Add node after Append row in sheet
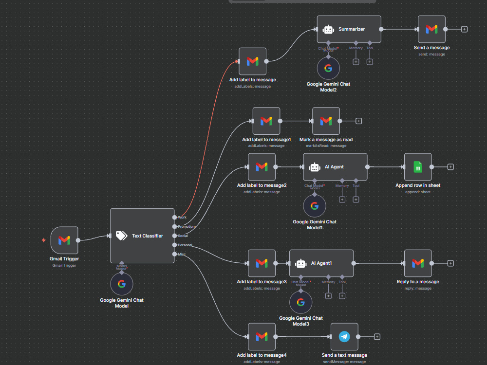This screenshot has height=365, width=487. pyautogui.click(x=450, y=167)
